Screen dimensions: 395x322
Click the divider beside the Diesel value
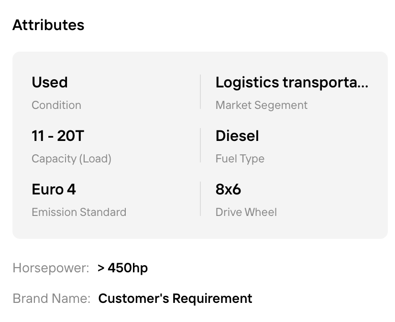point(200,145)
